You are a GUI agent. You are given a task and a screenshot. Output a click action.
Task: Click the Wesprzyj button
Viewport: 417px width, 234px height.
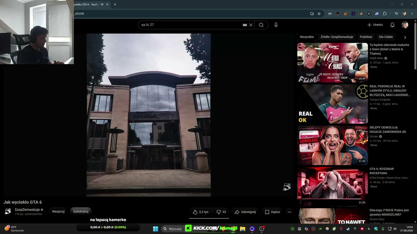click(x=58, y=212)
